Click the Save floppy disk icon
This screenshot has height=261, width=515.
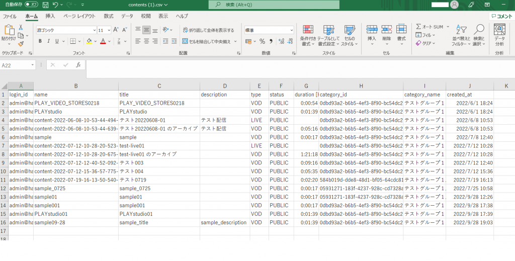coord(46,5)
